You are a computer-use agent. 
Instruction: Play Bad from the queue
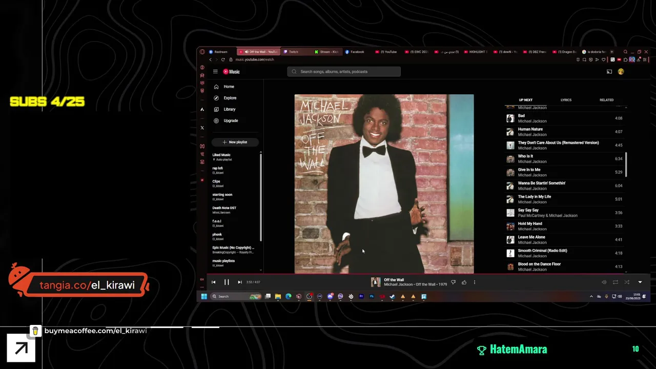tap(565, 118)
